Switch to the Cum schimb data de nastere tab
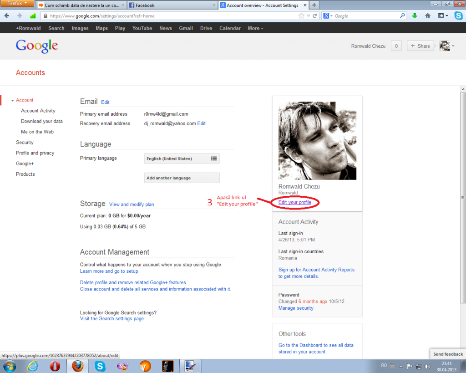The width and height of the screenshot is (466, 373). click(82, 5)
